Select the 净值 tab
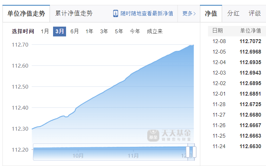Viewport: 266px width, 166px height. coord(211,14)
